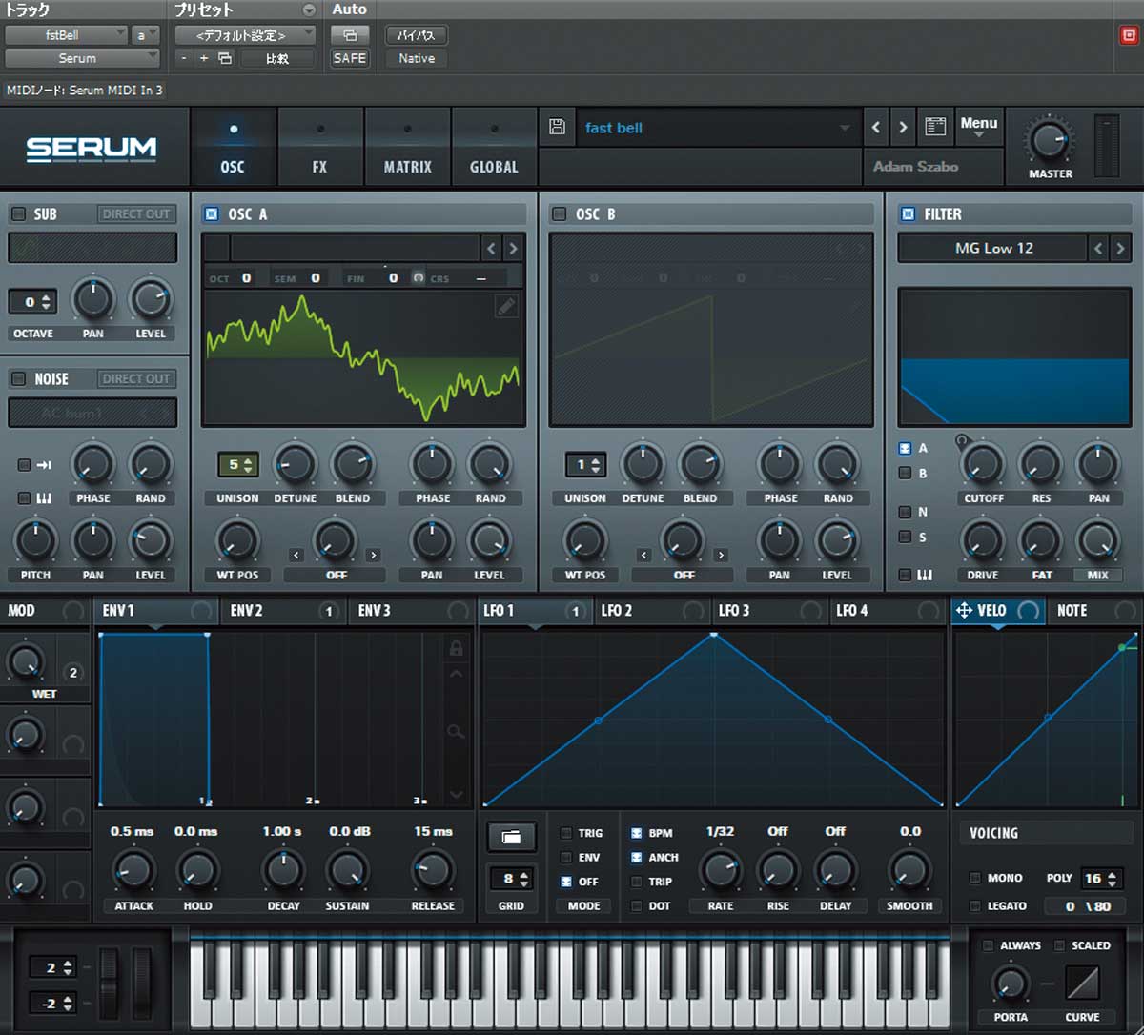Enable LEGATO voicing
Image resolution: width=1144 pixels, height=1035 pixels.
click(x=974, y=906)
